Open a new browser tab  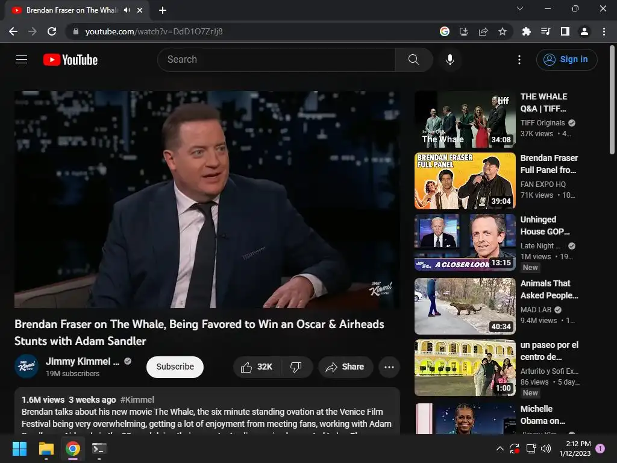163,10
